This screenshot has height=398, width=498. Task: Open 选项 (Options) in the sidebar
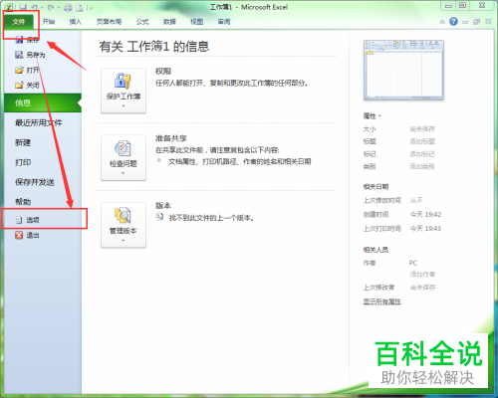coord(28,220)
